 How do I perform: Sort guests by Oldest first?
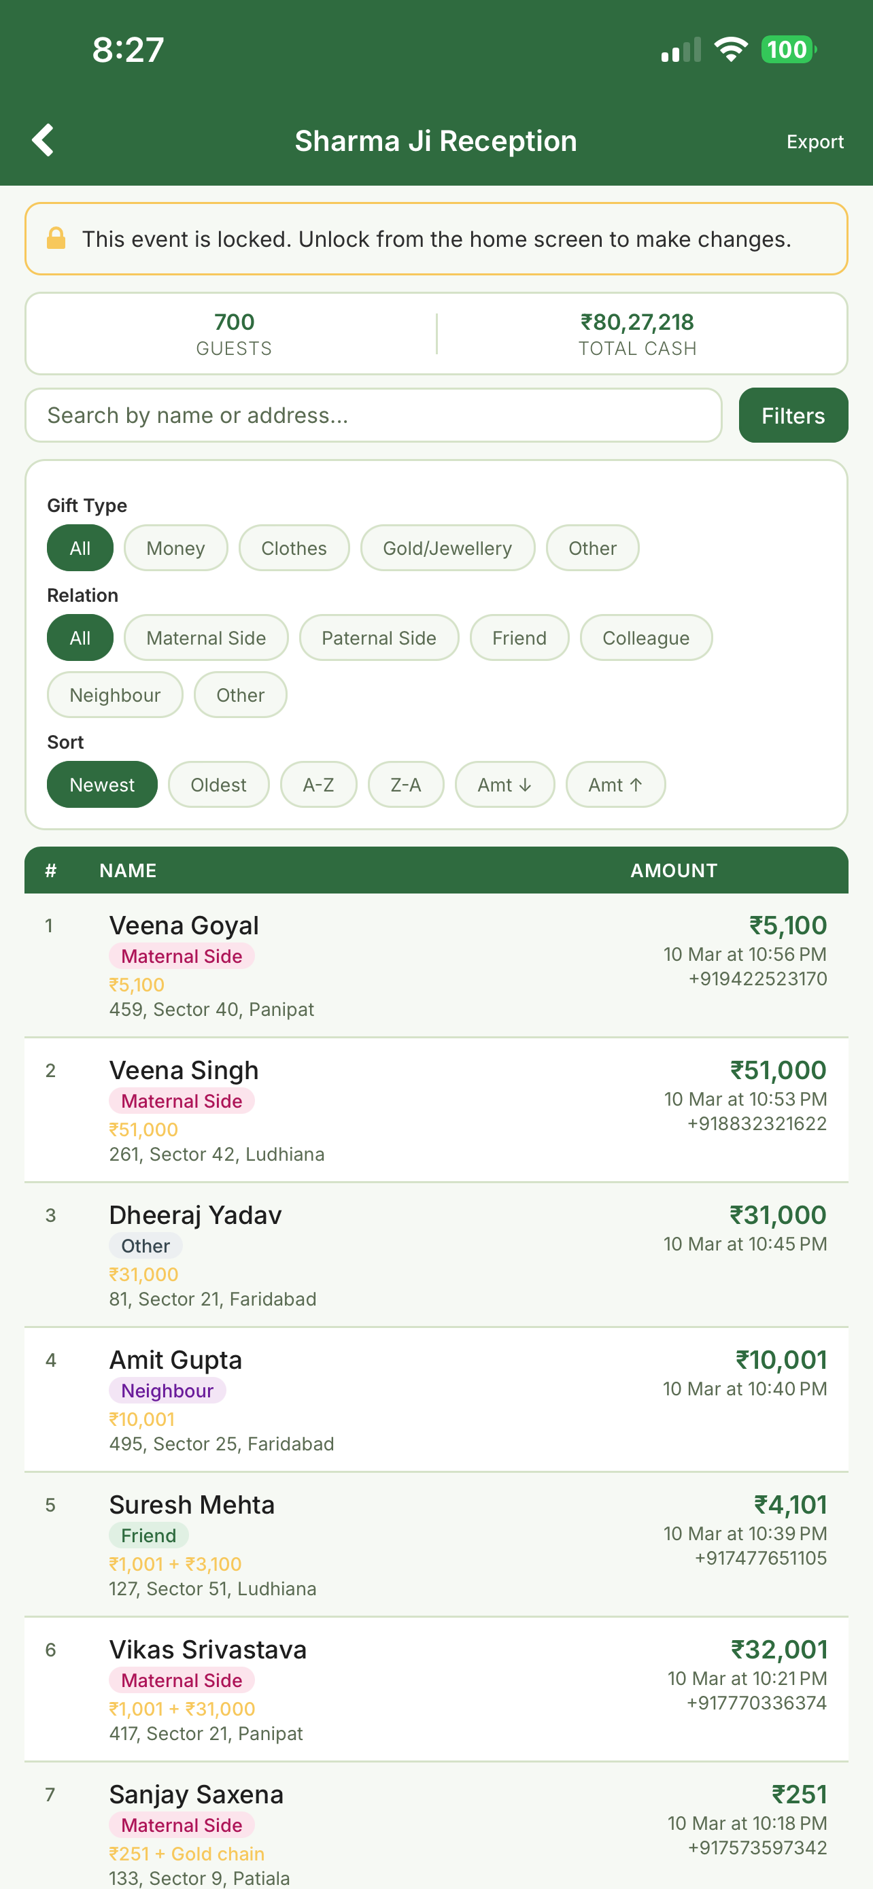click(218, 785)
